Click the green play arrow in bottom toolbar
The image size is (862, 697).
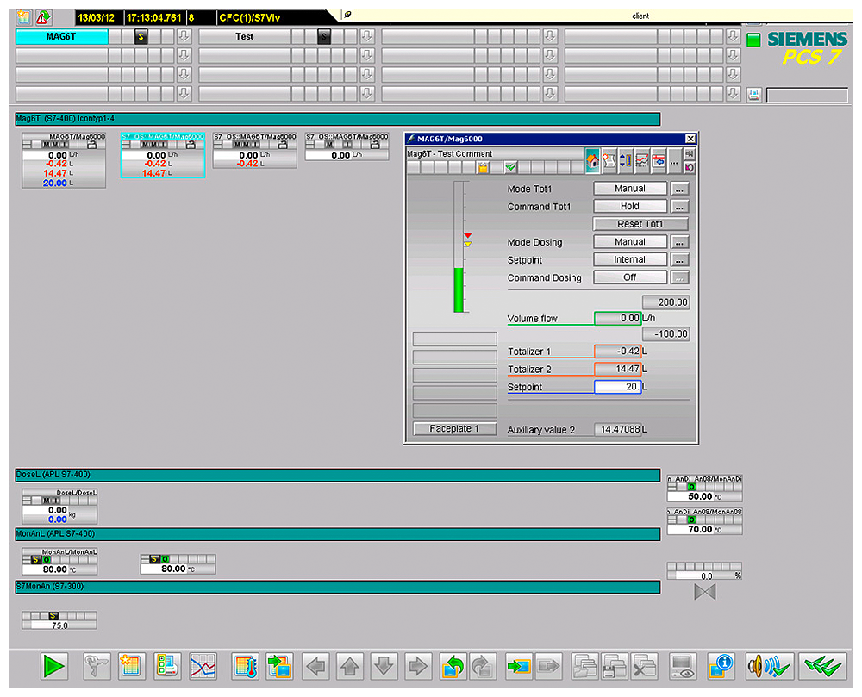(x=54, y=666)
